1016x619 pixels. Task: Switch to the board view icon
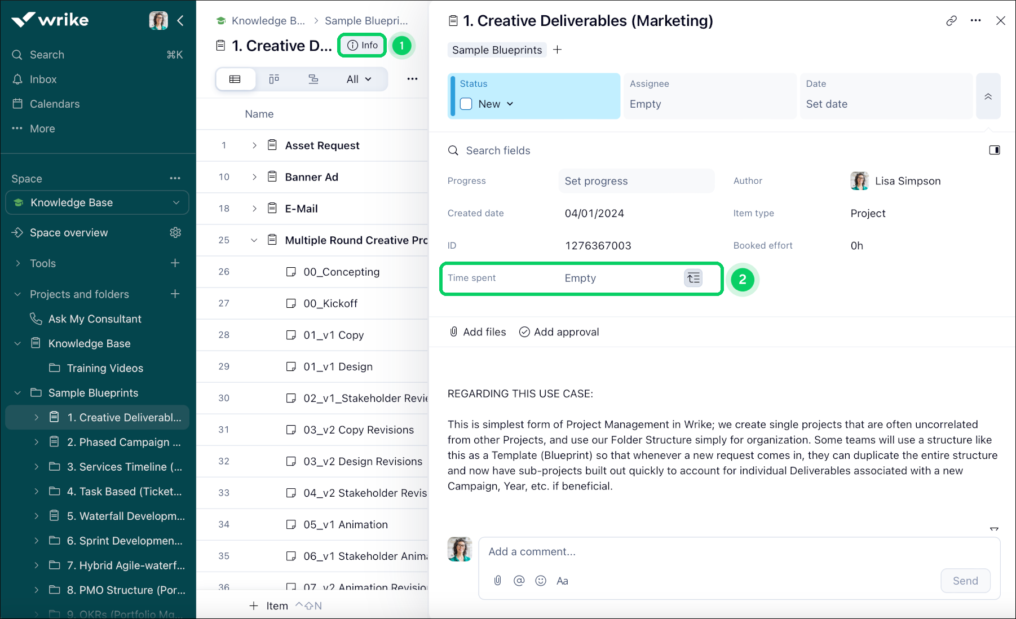(x=274, y=79)
